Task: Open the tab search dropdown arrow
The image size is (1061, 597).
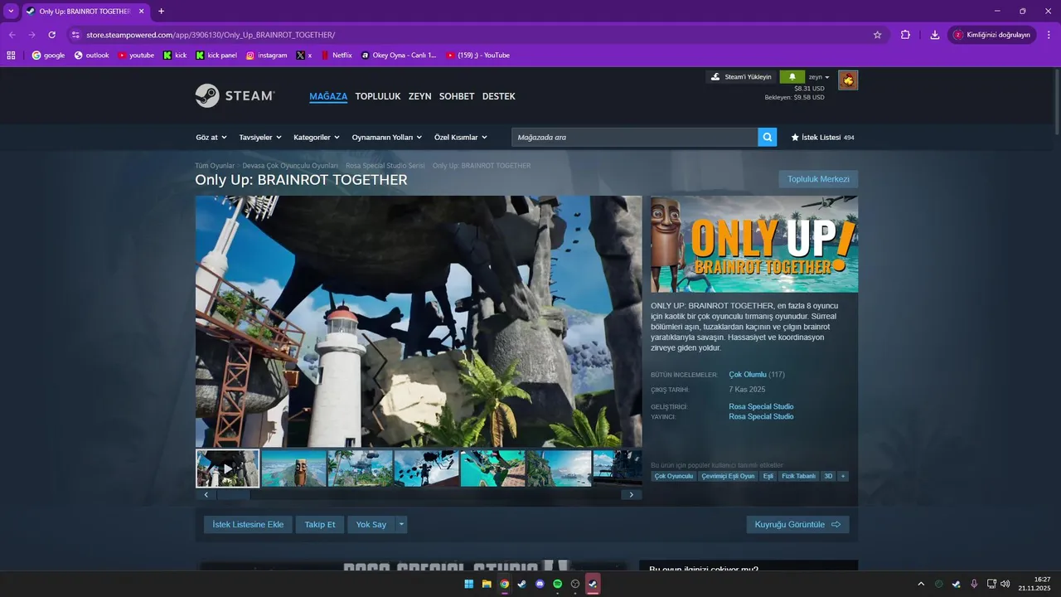Action: (x=11, y=12)
